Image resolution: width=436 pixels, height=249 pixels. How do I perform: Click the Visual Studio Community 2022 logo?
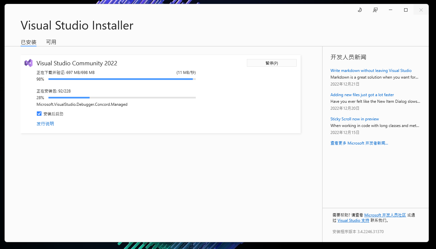click(x=29, y=63)
